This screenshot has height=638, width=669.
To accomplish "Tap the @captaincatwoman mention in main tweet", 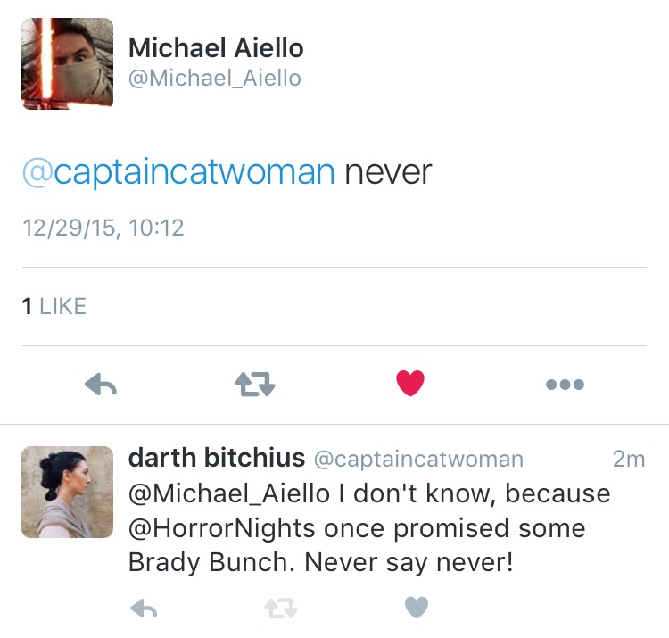I will [x=178, y=171].
